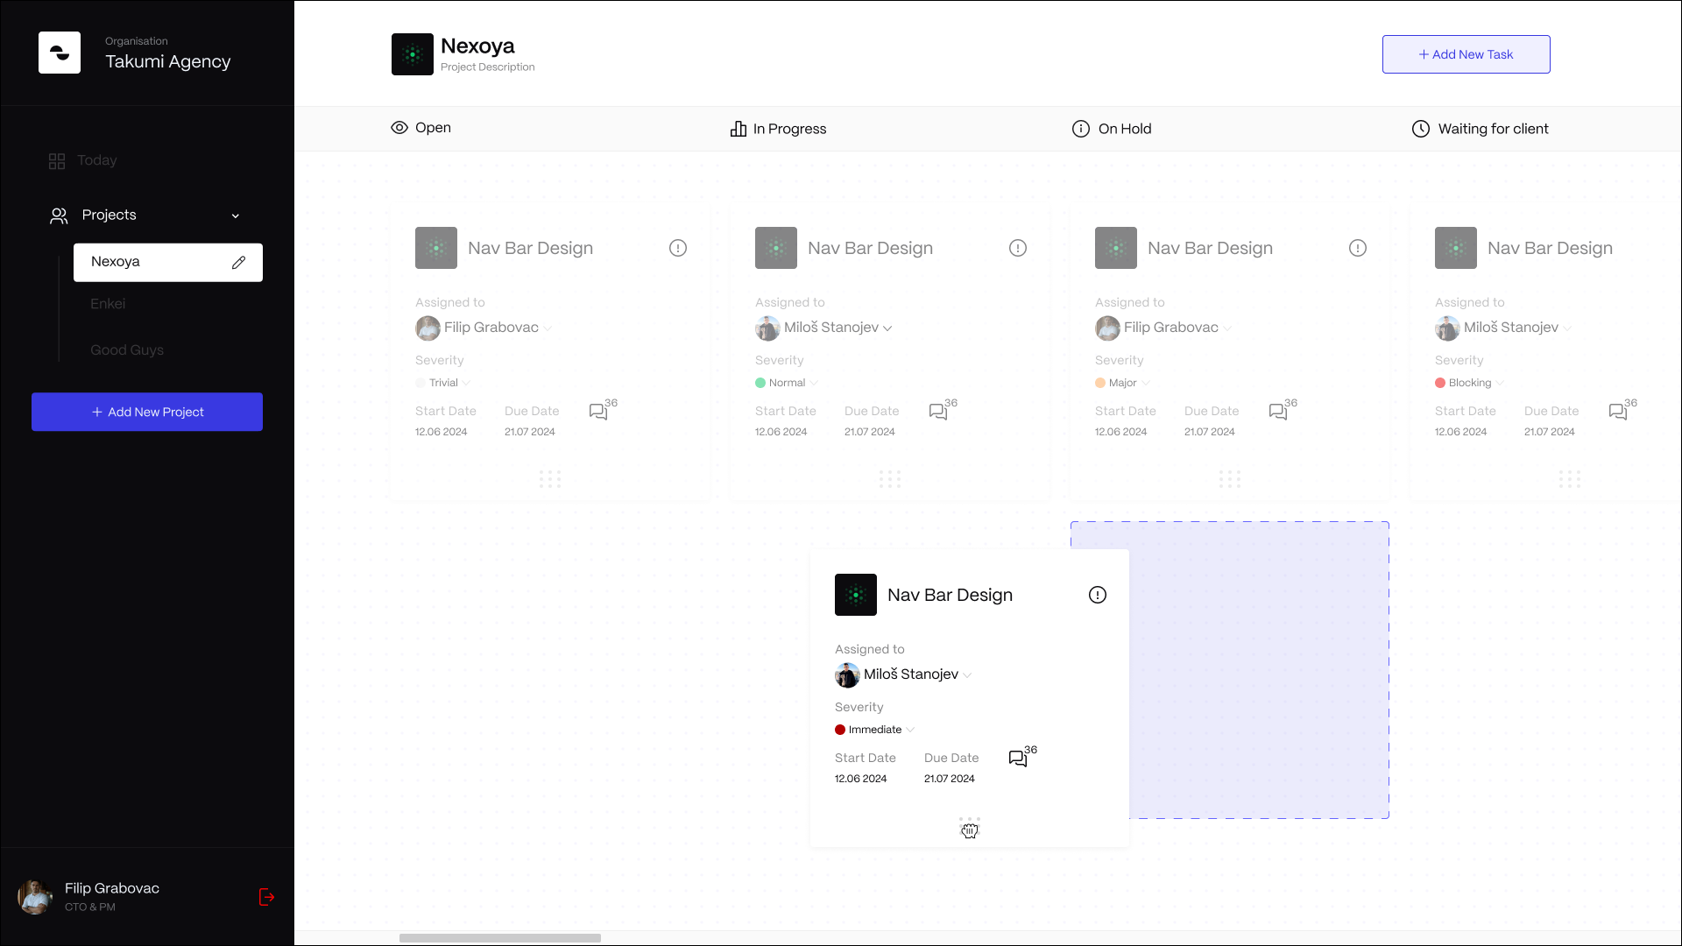Click the orange Major severity color dot
Screen dimensions: 1682x946
point(1100,383)
